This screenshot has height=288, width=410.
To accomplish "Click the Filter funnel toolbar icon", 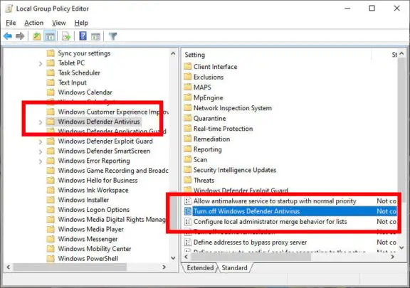I will [112, 36].
